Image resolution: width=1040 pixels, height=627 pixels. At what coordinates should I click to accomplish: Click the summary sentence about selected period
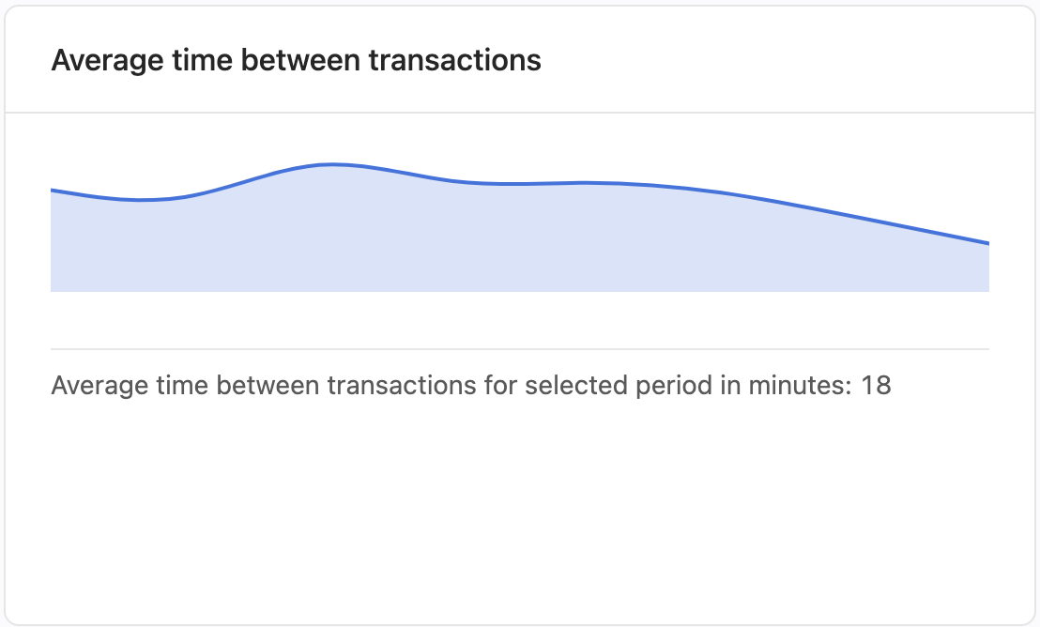pyautogui.click(x=471, y=386)
